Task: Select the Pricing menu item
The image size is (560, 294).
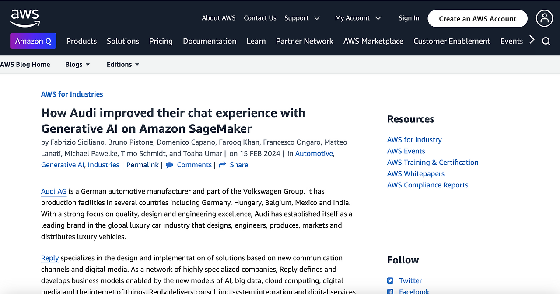Action: [161, 41]
